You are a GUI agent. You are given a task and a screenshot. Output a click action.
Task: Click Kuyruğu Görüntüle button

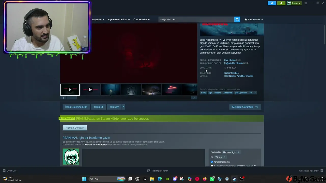(x=245, y=107)
